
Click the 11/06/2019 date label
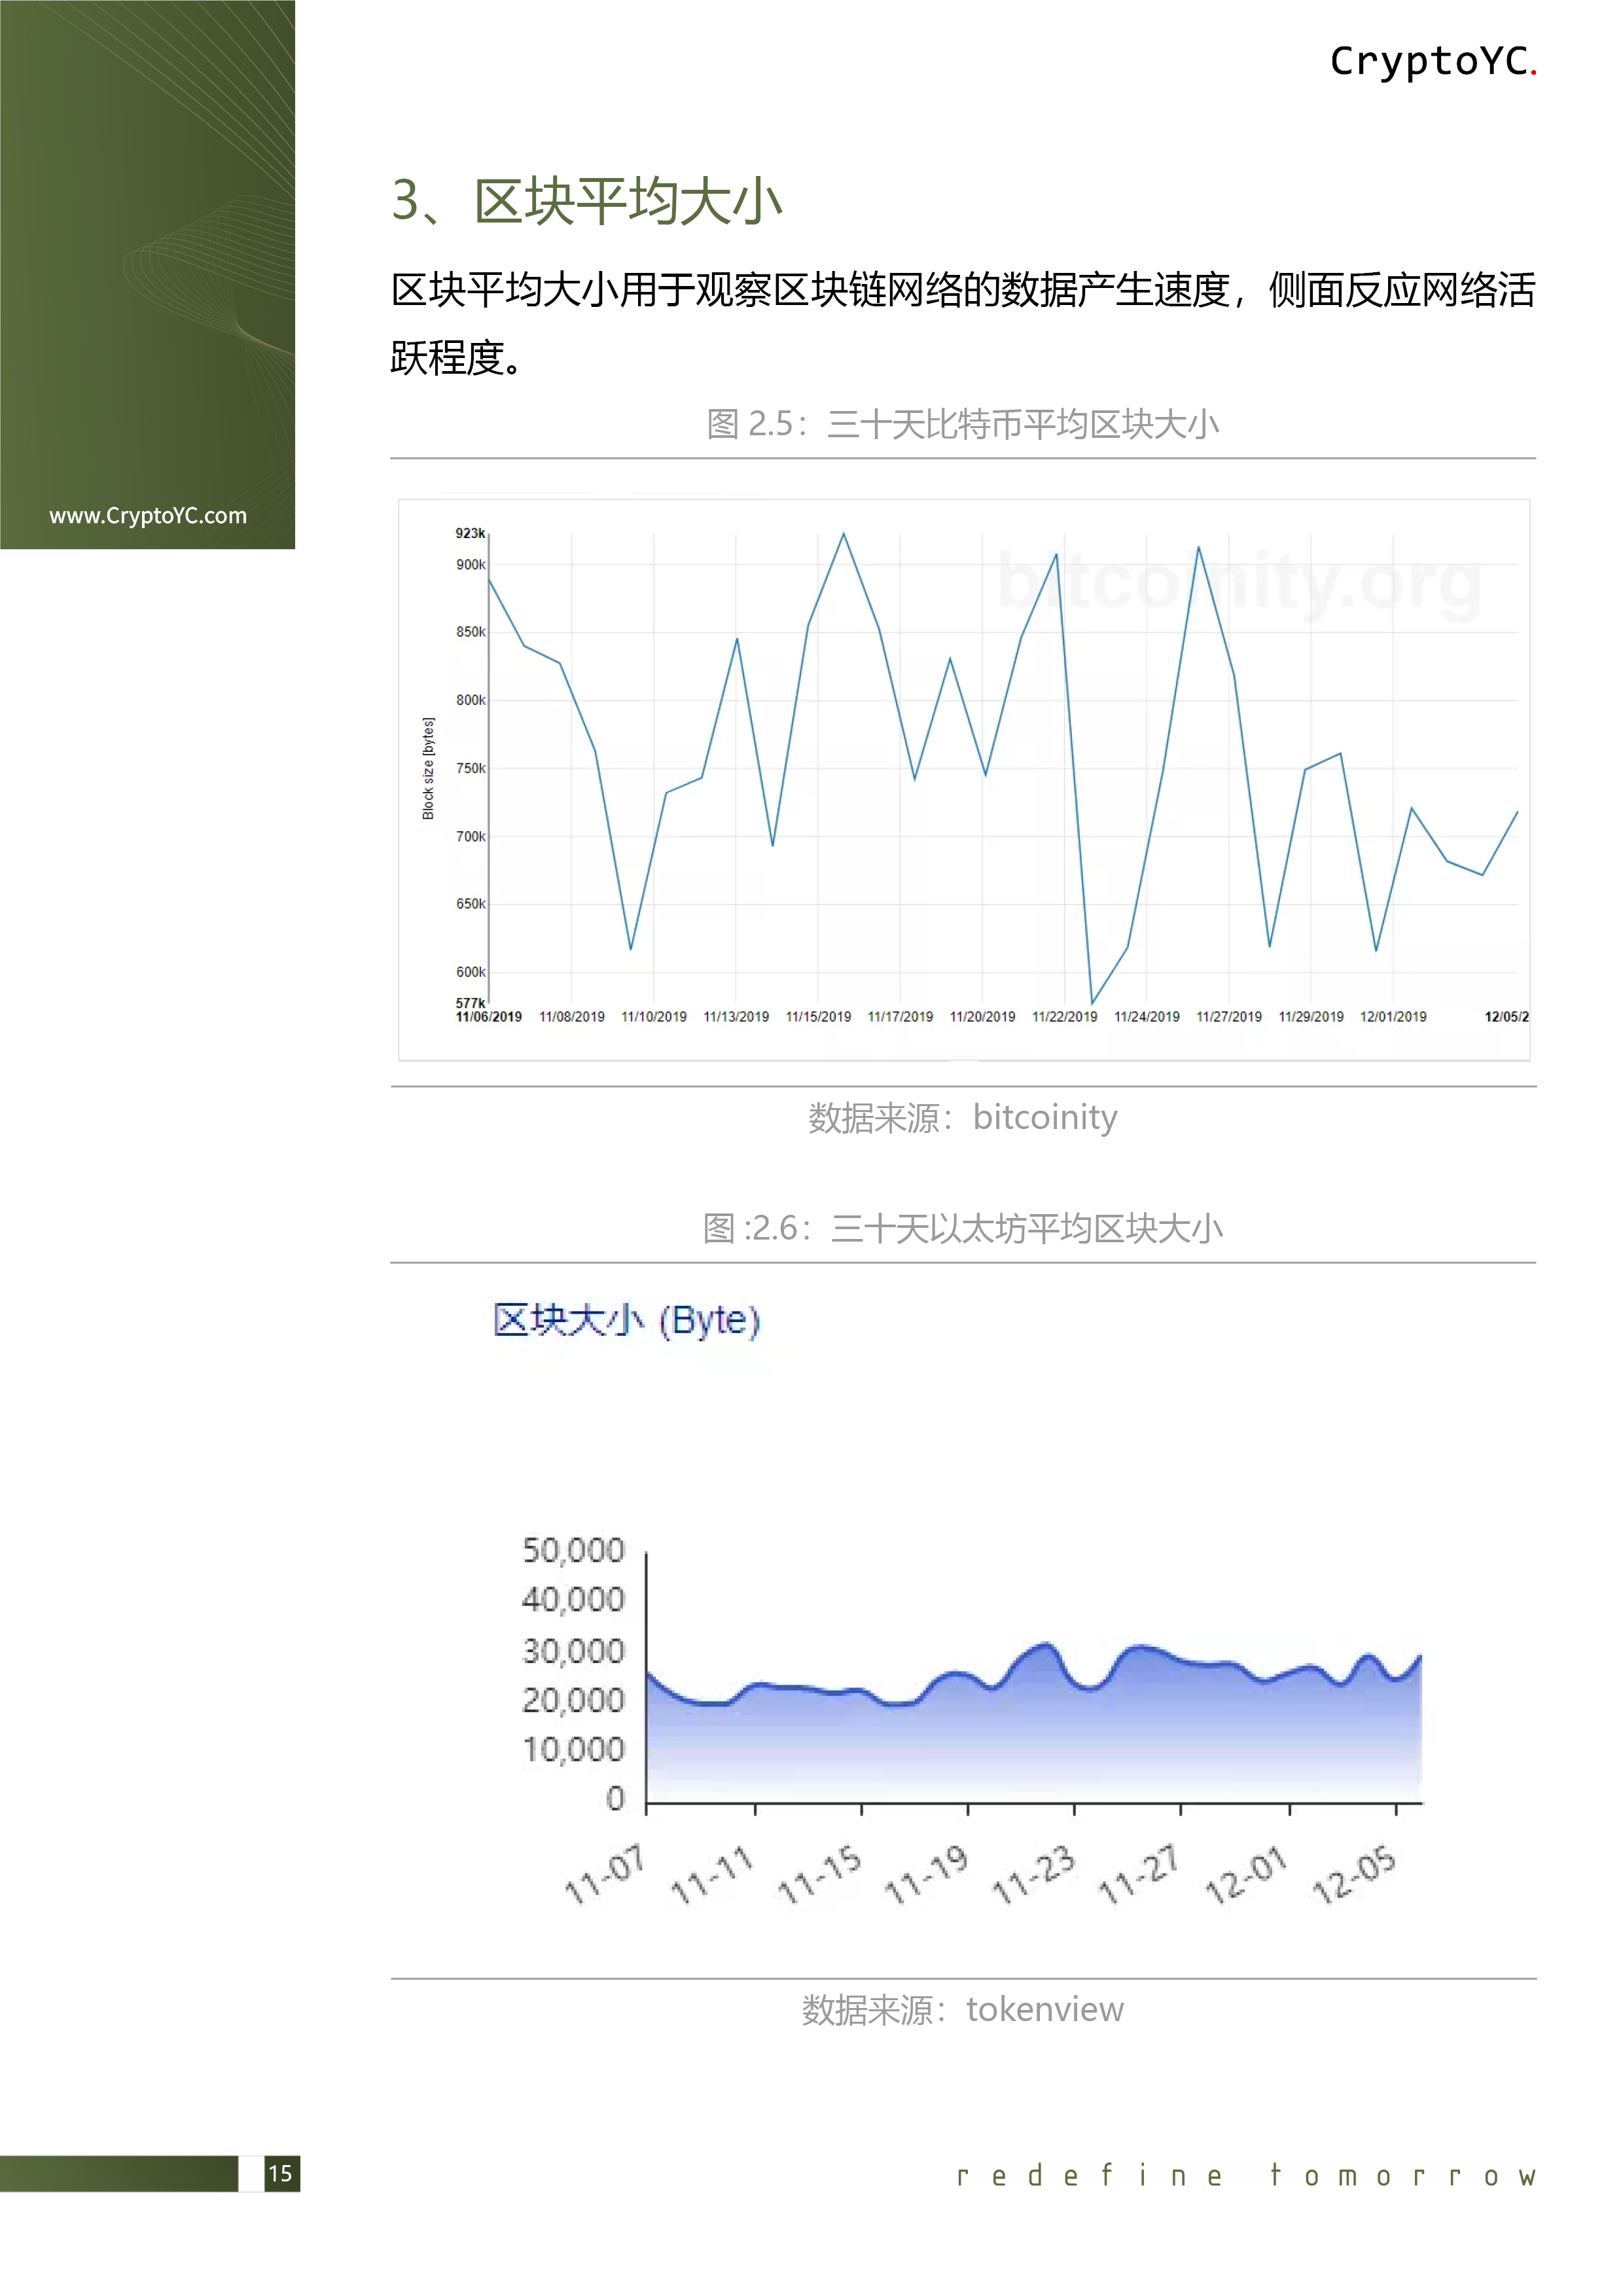coord(489,1017)
